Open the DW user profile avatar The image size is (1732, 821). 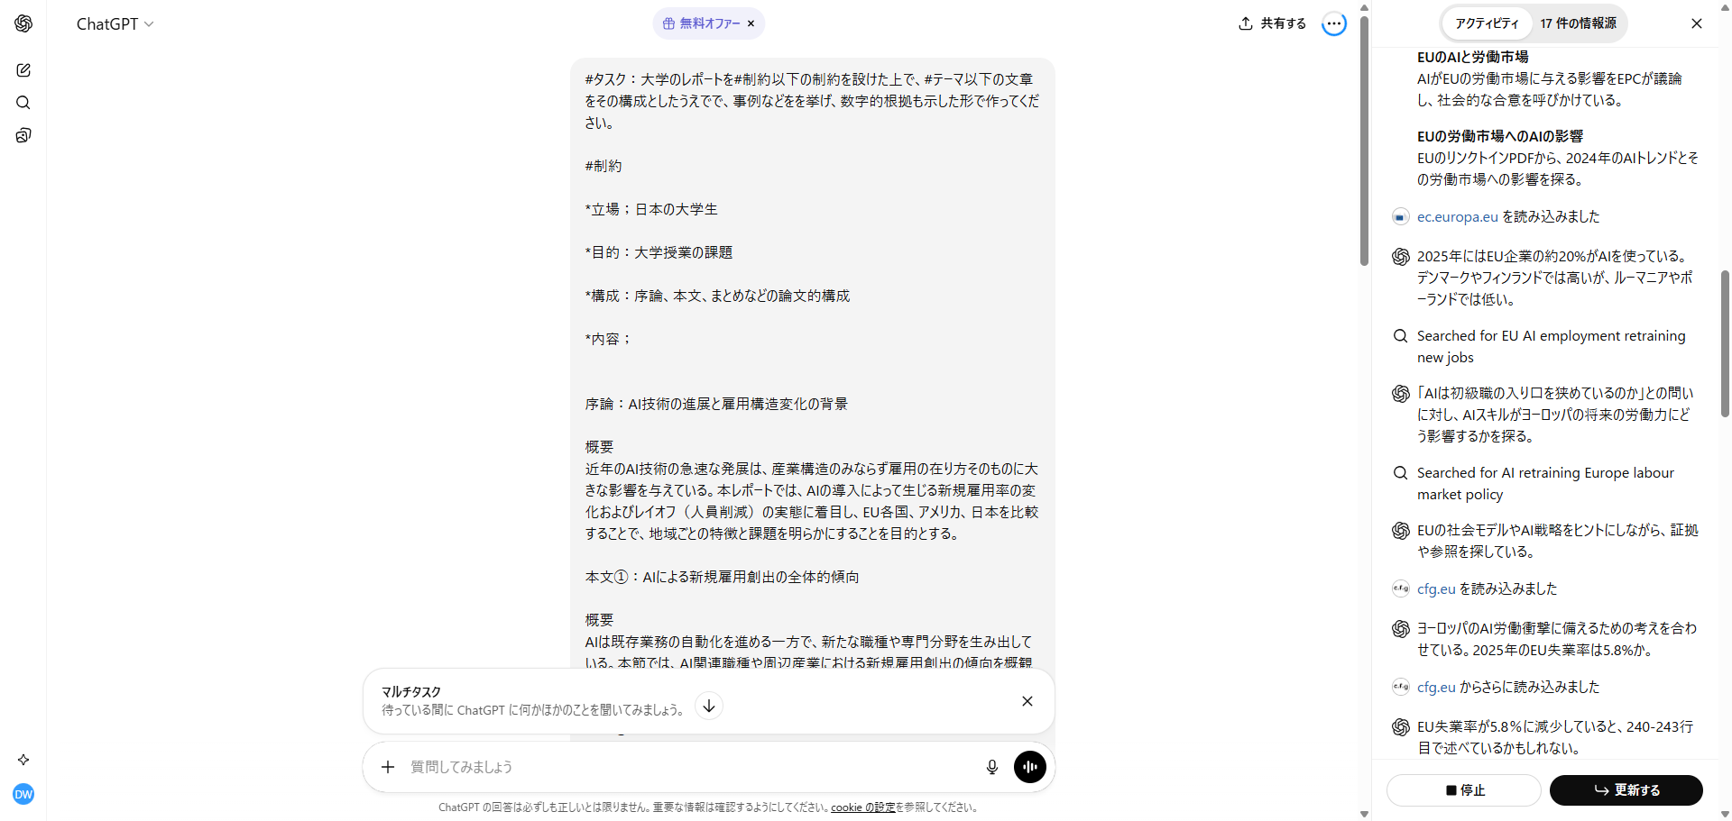pyautogui.click(x=23, y=794)
